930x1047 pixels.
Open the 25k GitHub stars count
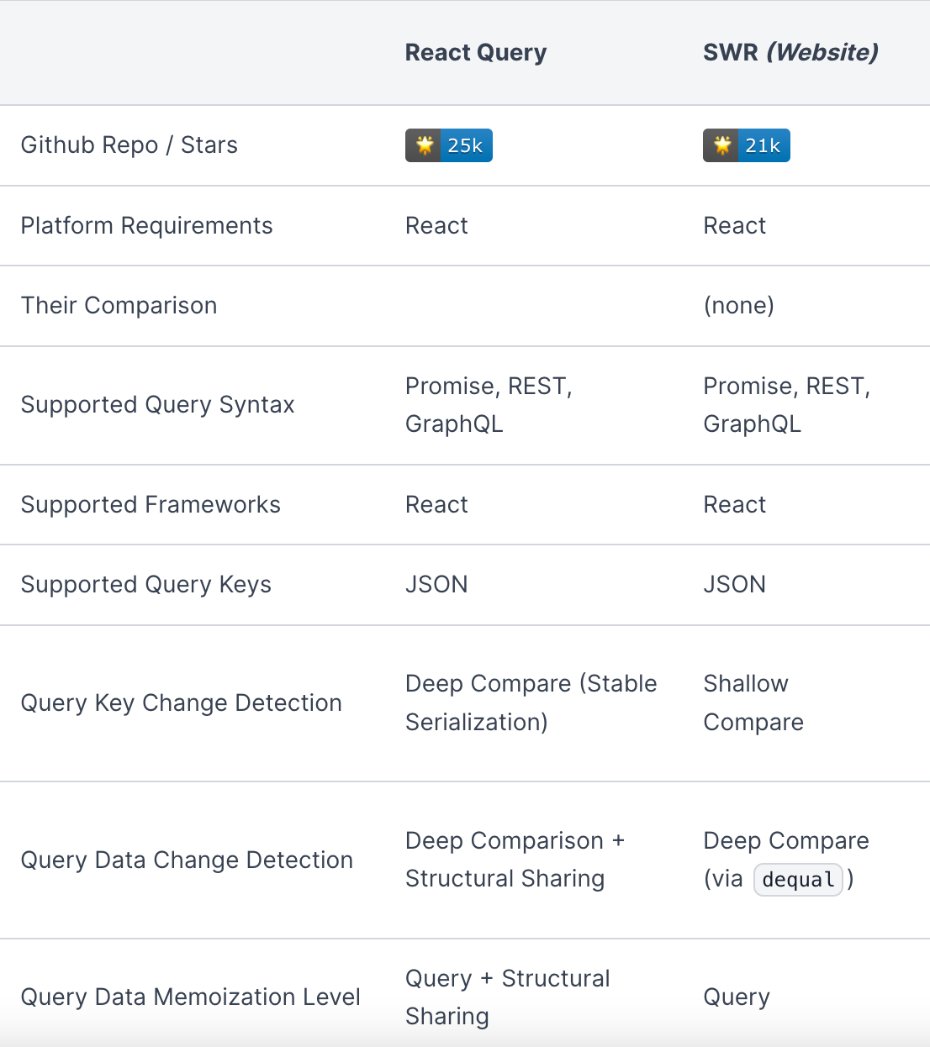[x=466, y=145]
